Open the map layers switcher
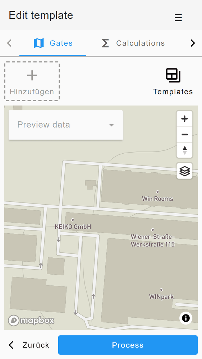Viewport: 202px width, 359px height. click(184, 171)
